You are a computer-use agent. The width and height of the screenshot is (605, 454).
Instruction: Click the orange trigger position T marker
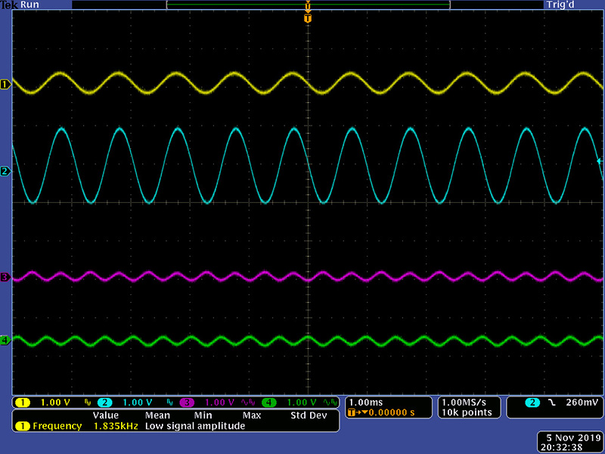[x=307, y=17]
